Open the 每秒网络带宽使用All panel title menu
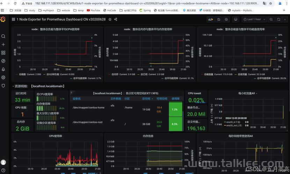The width and height of the screenshot is (290, 174). pos(240,136)
